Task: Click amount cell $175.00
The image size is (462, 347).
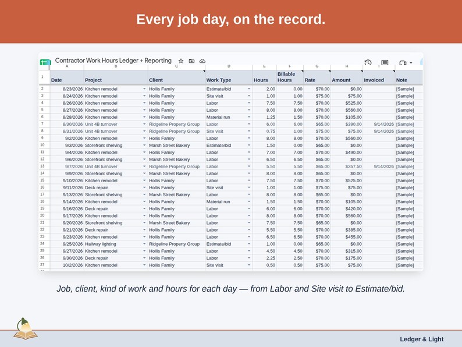Action: 347,258
